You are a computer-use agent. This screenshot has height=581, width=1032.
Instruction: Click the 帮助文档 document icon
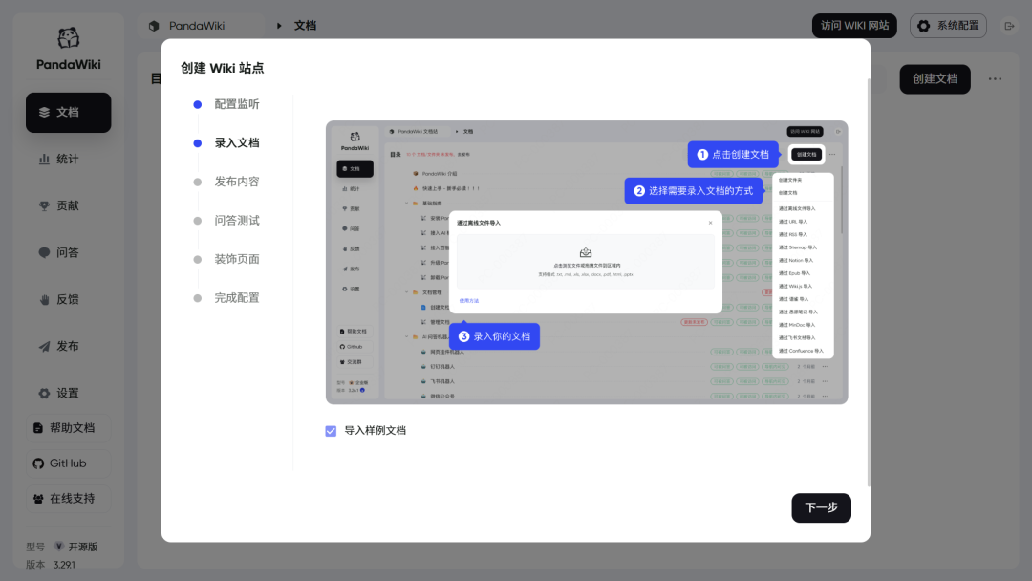point(38,428)
